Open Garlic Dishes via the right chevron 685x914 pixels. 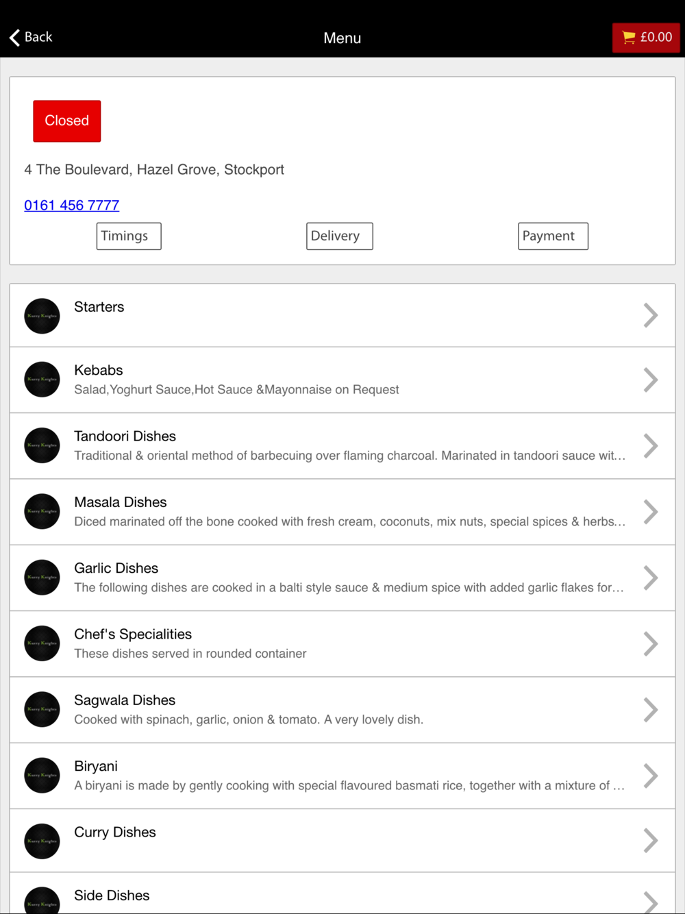click(650, 578)
